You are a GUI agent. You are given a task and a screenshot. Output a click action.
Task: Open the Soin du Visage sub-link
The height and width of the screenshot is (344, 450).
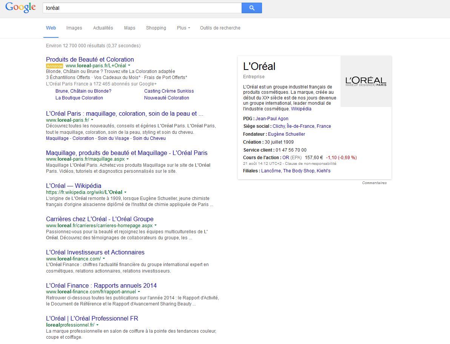[x=113, y=138]
